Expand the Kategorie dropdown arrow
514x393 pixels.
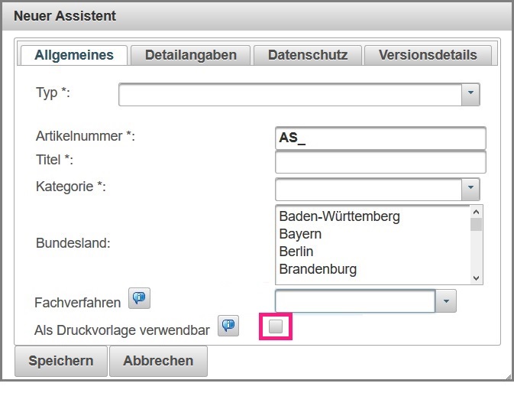(470, 190)
